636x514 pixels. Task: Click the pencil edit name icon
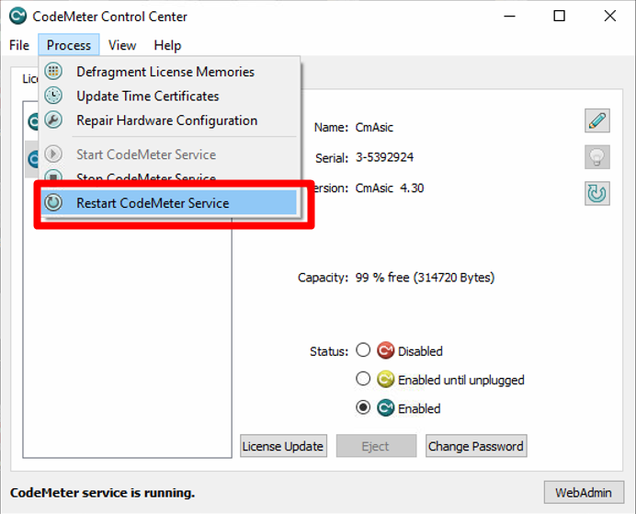coord(596,120)
